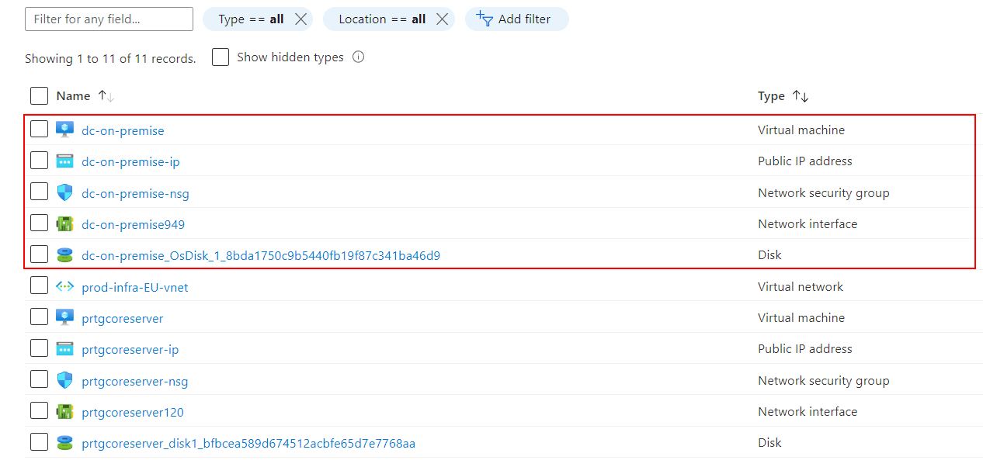Enable the Show hidden types checkbox
This screenshot has height=474, width=983.
pyautogui.click(x=221, y=57)
